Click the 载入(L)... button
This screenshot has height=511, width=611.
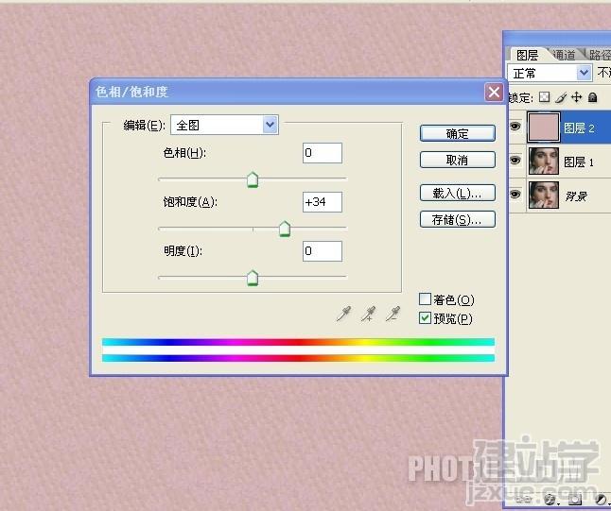pos(458,193)
